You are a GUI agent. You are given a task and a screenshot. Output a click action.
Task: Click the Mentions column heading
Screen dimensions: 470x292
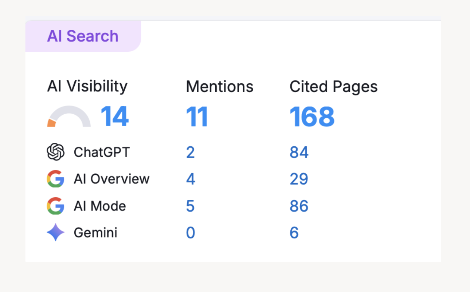tap(220, 87)
